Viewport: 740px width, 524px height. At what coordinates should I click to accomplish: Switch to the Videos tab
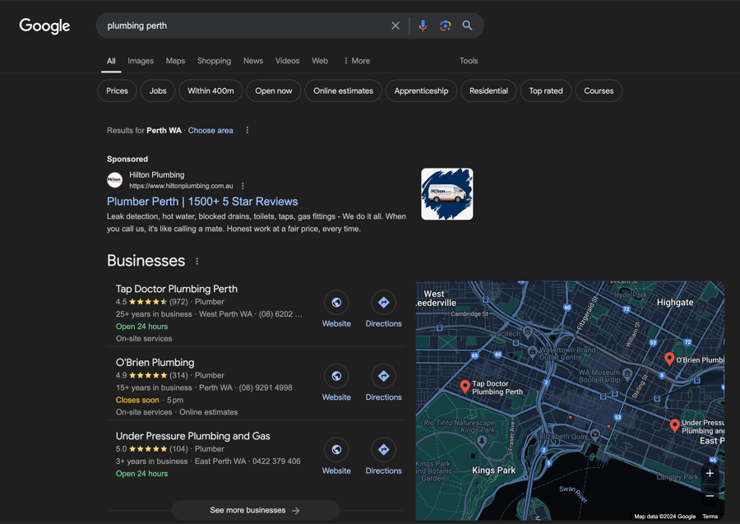(x=288, y=61)
